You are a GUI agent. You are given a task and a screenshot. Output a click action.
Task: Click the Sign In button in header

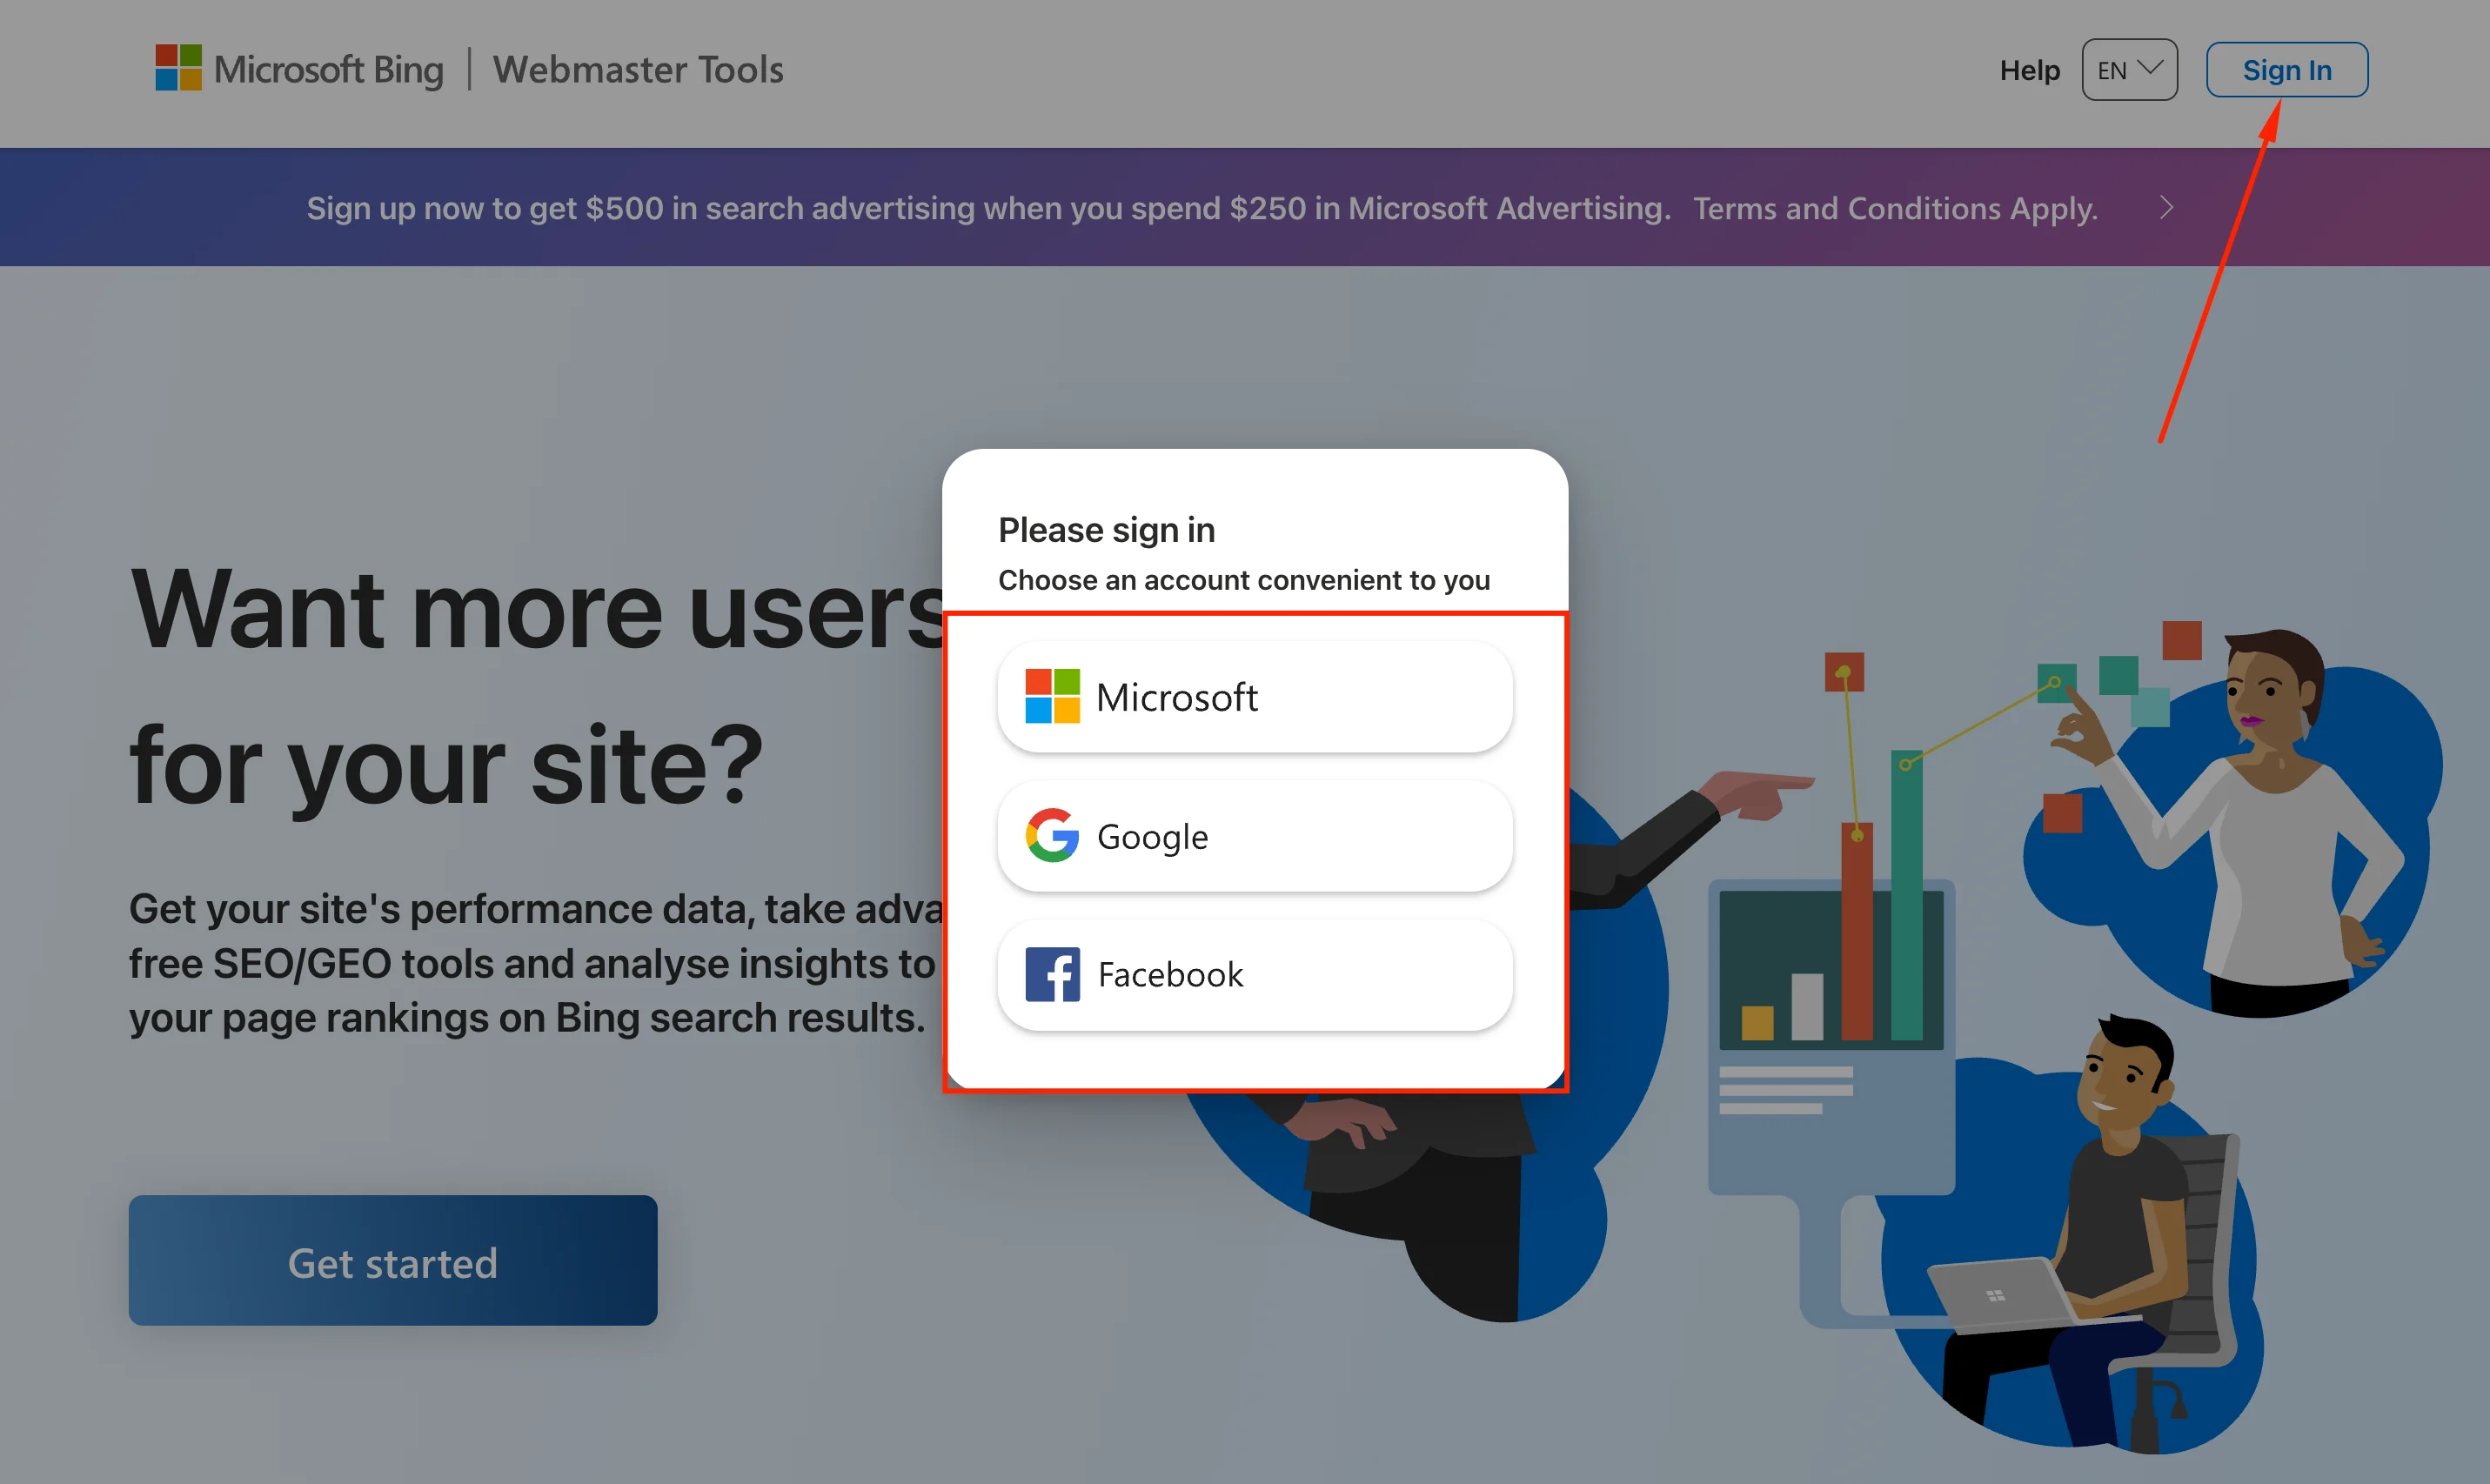(x=2286, y=70)
